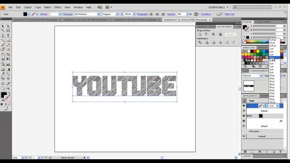Open stroke weight dropdown in control bar

click(x=60, y=14)
